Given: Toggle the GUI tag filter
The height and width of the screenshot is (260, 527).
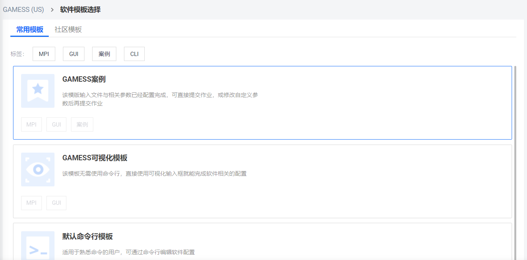Looking at the screenshot, I should (74, 54).
